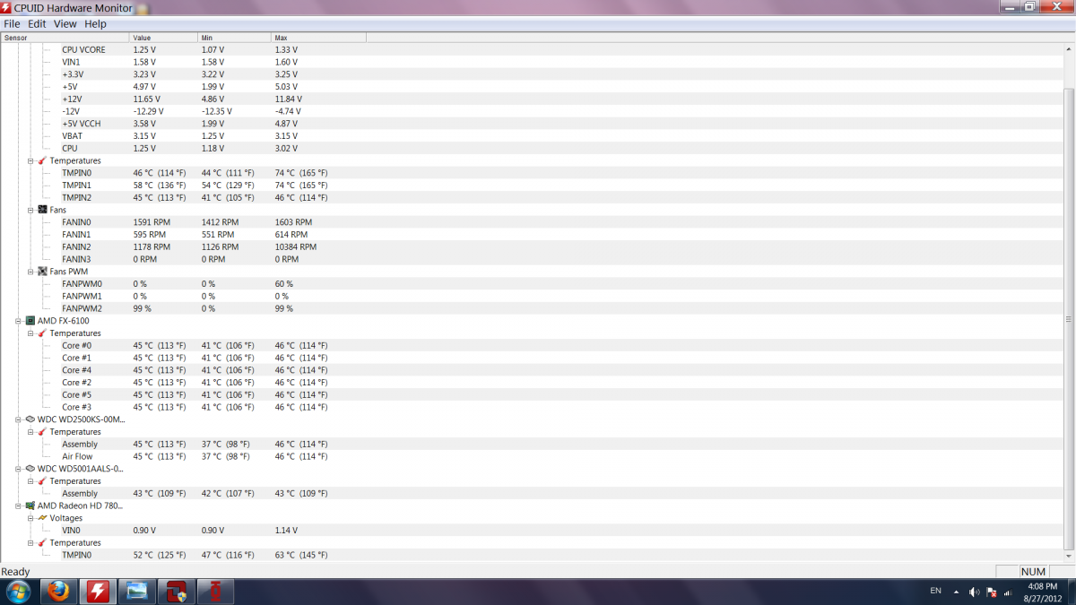Click the thermometer icon above the TMPIN0 46 °C row
1076x605 pixels.
point(42,160)
